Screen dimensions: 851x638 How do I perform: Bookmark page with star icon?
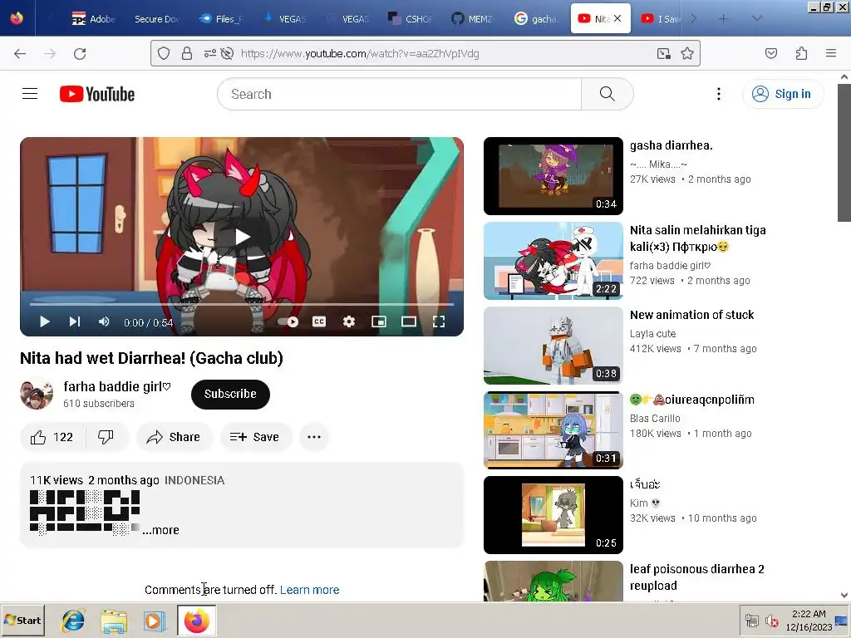point(687,53)
